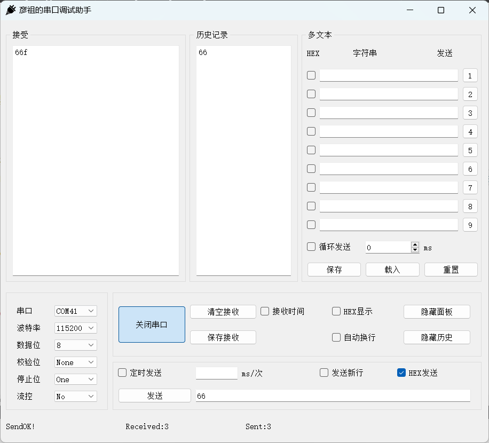Check HEX box for multi-text row 4

coord(311,131)
